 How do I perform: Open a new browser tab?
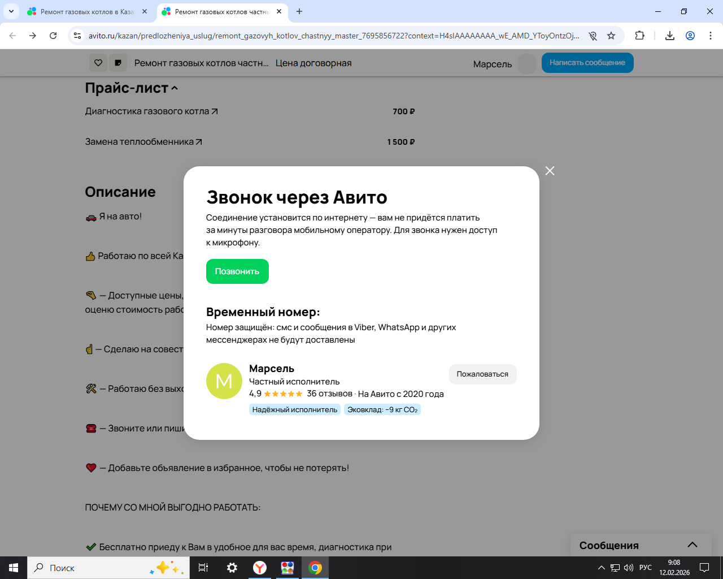click(x=299, y=11)
